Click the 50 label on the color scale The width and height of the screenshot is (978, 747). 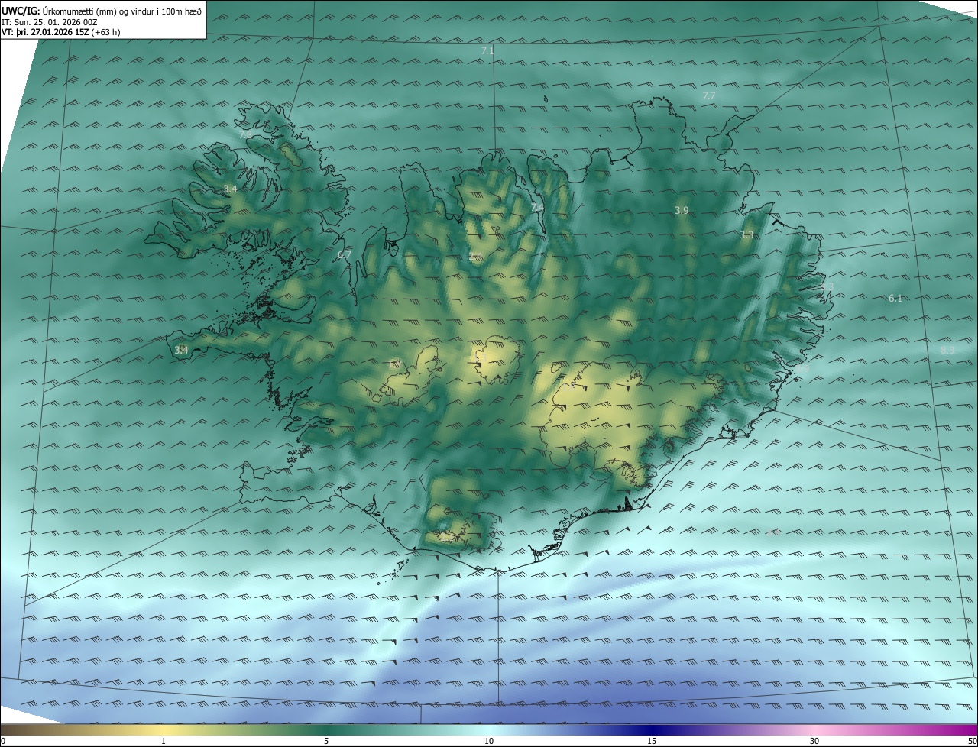point(972,741)
